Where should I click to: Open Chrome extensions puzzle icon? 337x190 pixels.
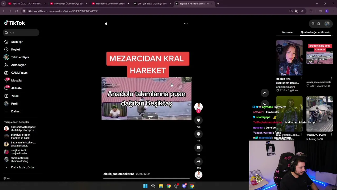point(311,11)
